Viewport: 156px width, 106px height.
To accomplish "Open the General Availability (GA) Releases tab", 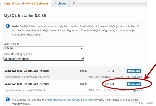I will (26, 4).
